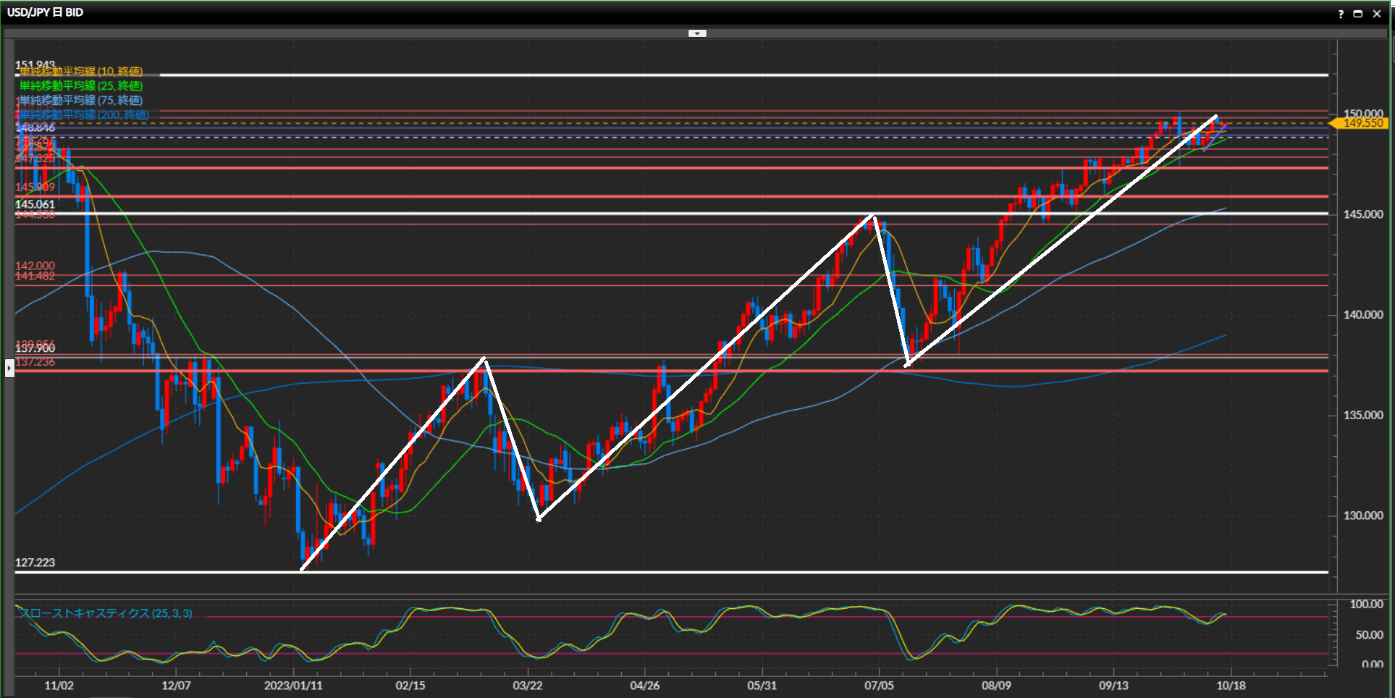Click the SMA (10, 終値) indicator label
The image size is (1395, 698).
point(80,72)
